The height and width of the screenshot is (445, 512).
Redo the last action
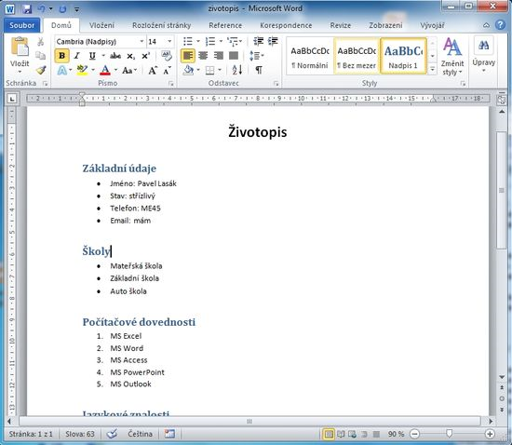pos(62,9)
